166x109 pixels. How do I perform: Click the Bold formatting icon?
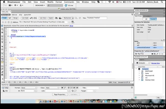click(x=62, y=88)
